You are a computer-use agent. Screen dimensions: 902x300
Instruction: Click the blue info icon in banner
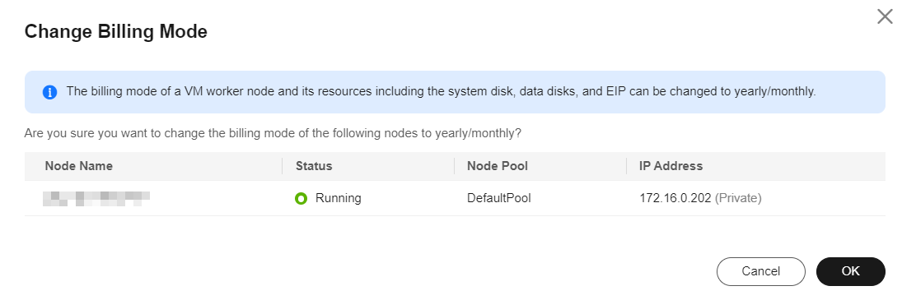pyautogui.click(x=50, y=92)
